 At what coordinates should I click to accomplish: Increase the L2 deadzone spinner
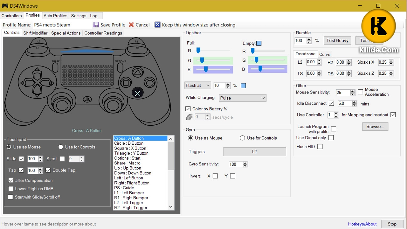(319, 61)
